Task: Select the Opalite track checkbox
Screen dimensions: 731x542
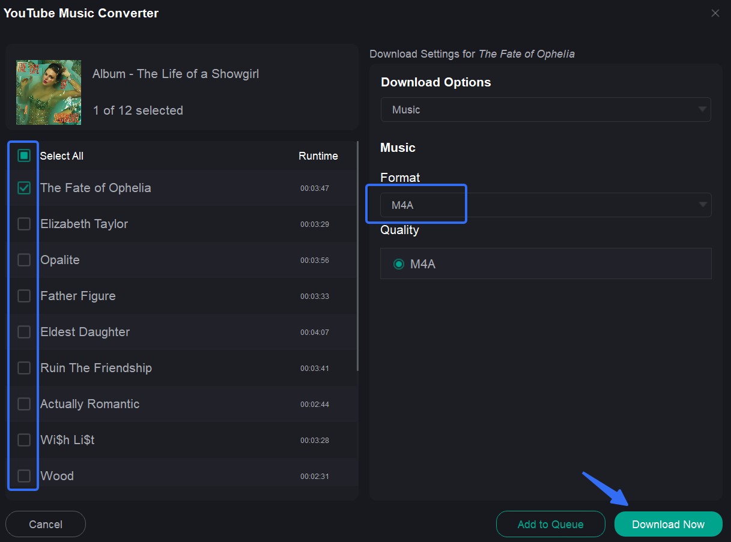Action: tap(23, 259)
